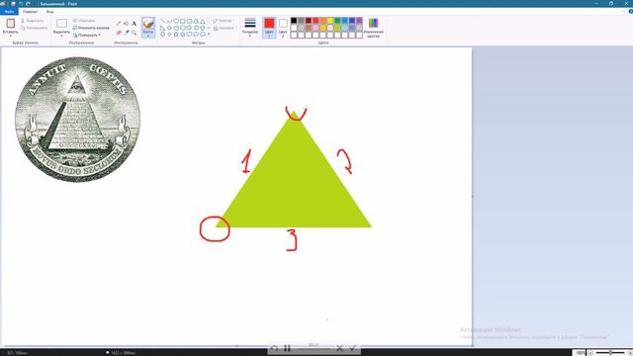Pick the straight line shape

(x=162, y=21)
